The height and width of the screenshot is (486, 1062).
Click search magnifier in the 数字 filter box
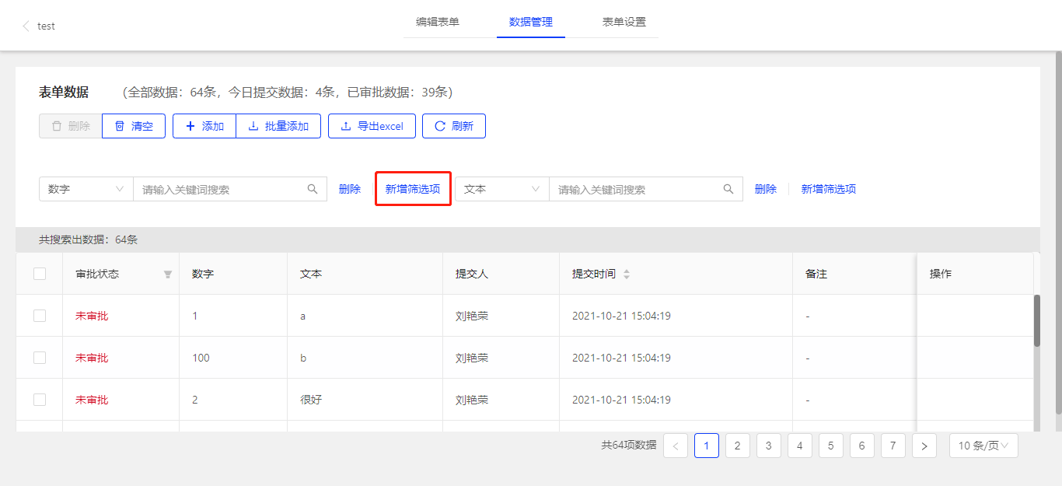coord(313,189)
